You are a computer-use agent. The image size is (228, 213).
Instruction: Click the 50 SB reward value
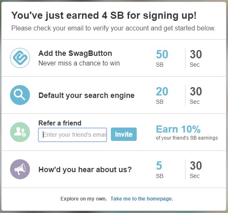tap(162, 58)
